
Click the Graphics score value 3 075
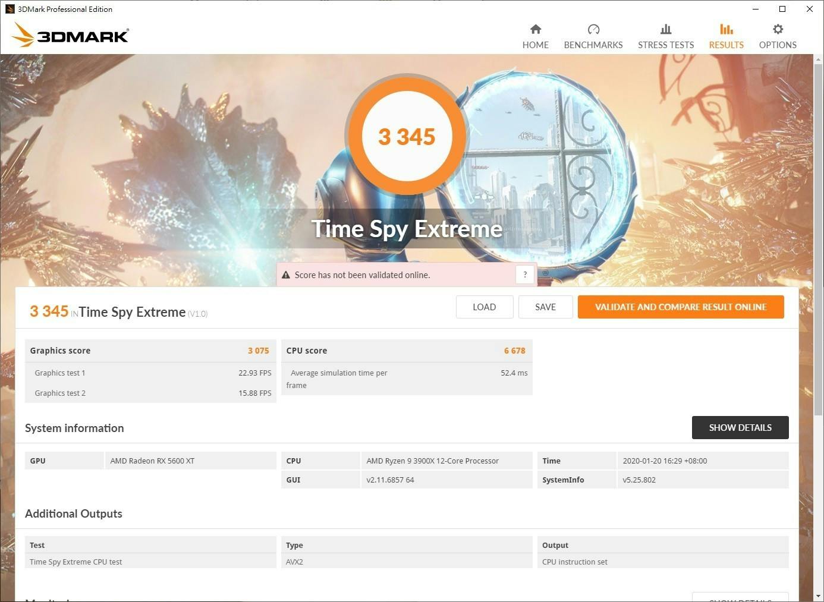point(259,351)
